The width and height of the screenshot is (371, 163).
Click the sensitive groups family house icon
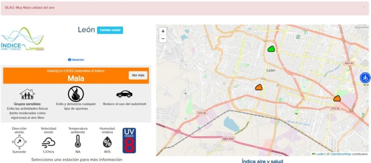tap(27, 94)
